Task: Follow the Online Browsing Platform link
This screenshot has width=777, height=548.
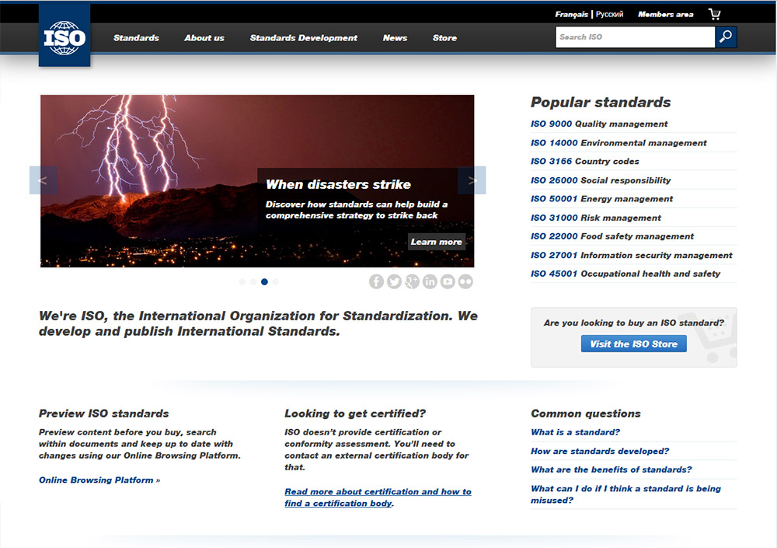Action: tap(99, 480)
